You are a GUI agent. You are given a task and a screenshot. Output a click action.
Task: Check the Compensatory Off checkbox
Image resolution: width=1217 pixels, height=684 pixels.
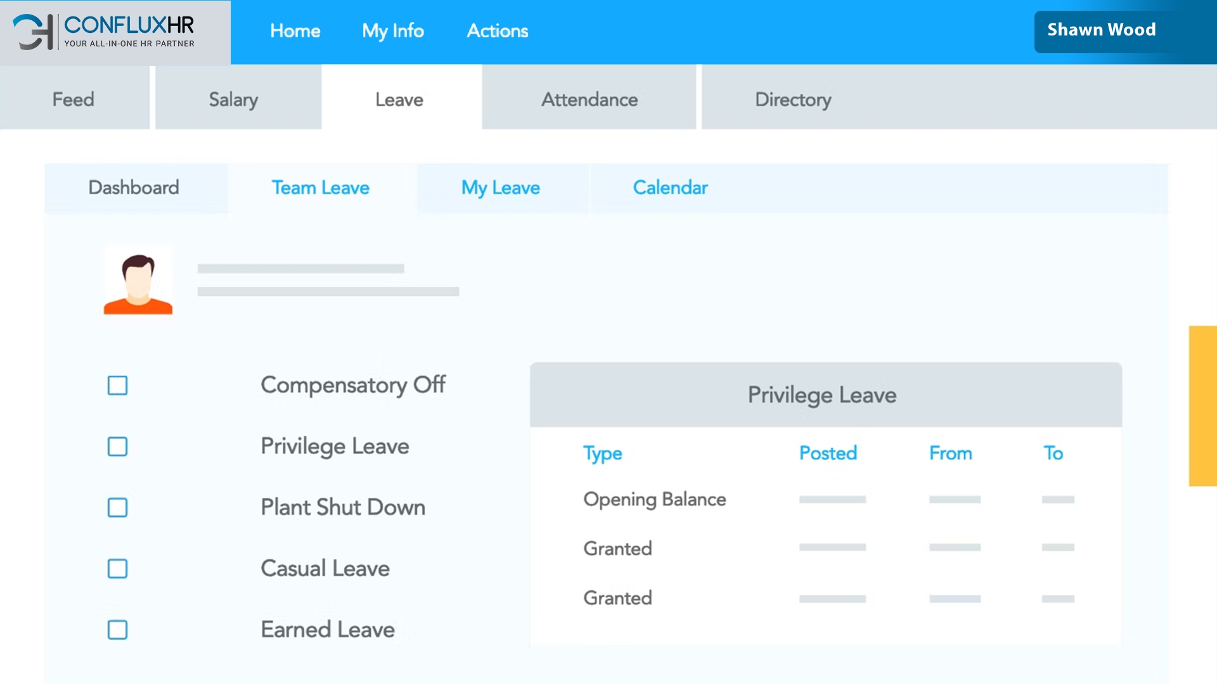(x=117, y=385)
